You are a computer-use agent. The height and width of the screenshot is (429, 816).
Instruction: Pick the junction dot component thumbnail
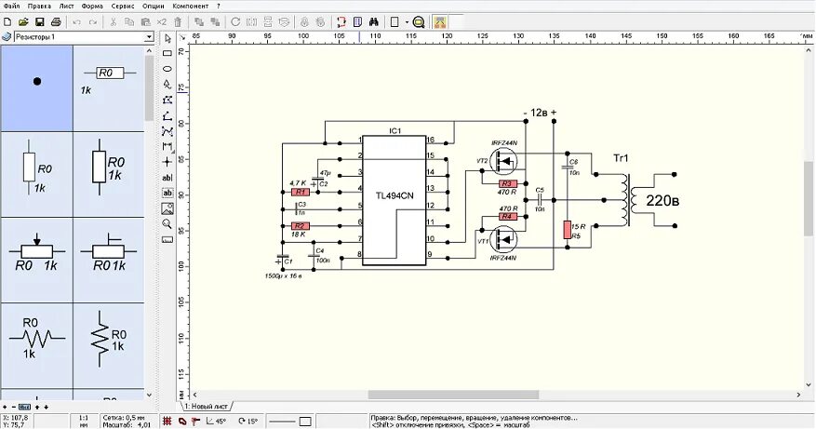37,88
